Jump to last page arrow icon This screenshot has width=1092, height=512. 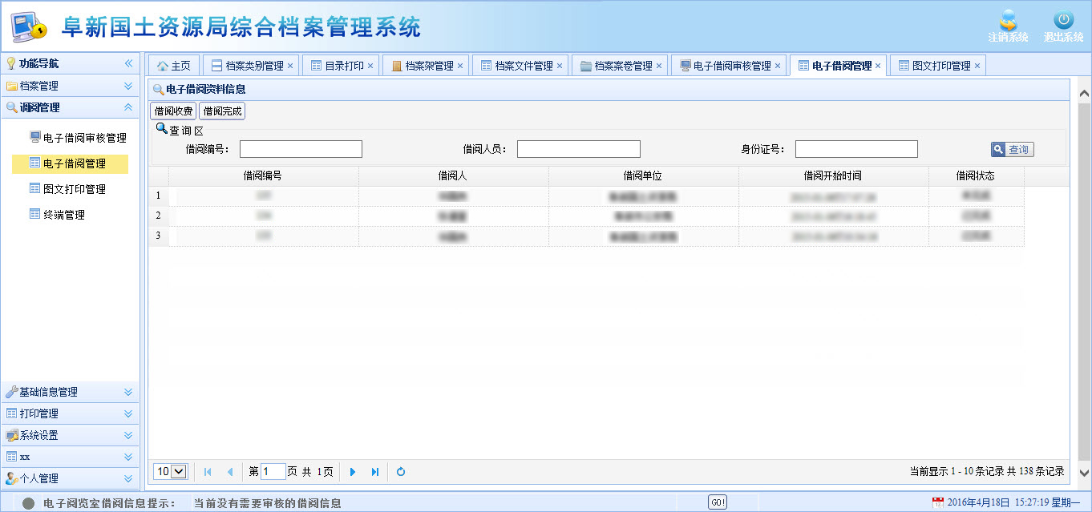pyautogui.click(x=375, y=472)
